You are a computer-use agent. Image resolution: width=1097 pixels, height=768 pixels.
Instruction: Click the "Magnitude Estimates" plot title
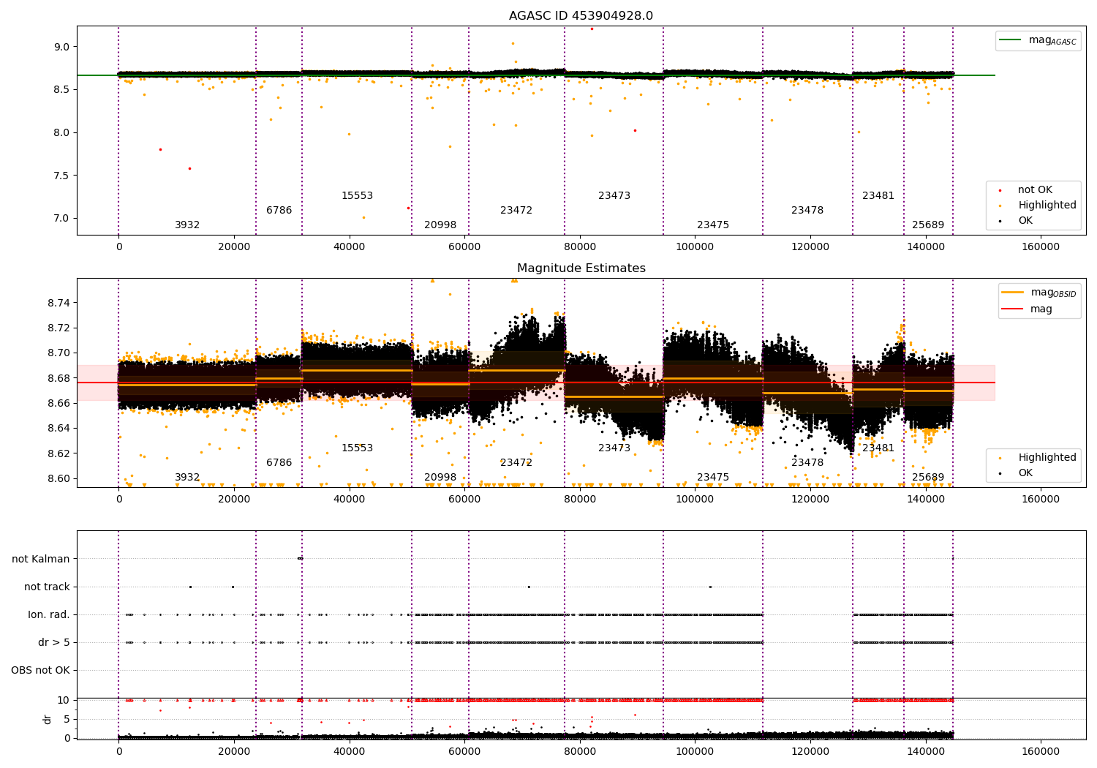pyautogui.click(x=581, y=268)
